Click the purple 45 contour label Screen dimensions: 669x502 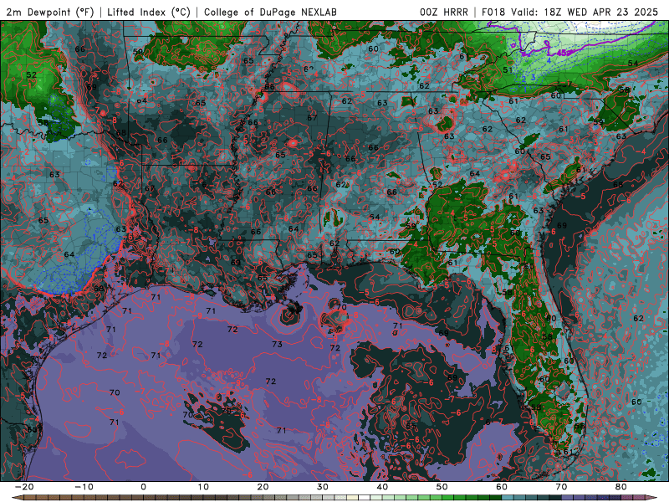pos(563,53)
